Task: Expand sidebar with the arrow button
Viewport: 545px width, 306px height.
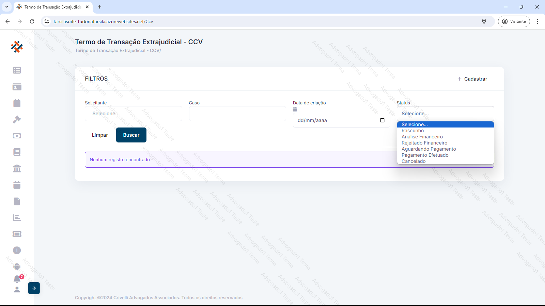Action: (x=34, y=288)
